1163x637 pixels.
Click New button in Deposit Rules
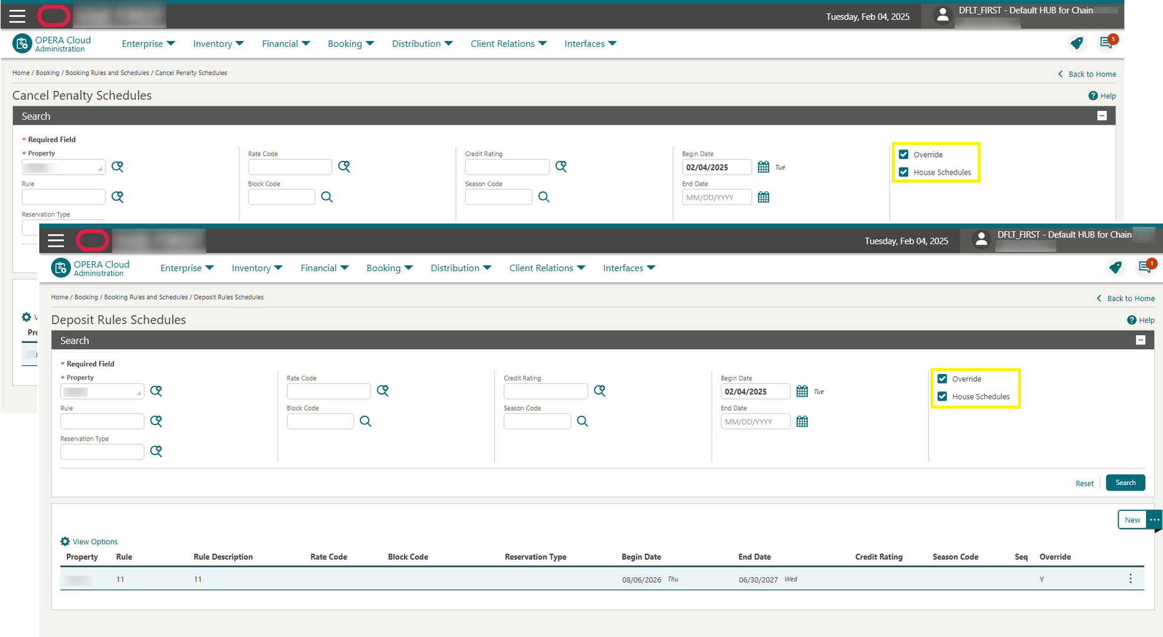pyautogui.click(x=1132, y=520)
